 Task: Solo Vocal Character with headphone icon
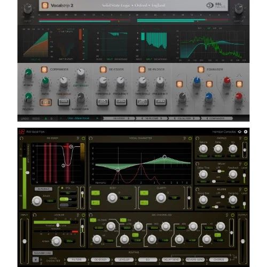(x=91, y=138)
